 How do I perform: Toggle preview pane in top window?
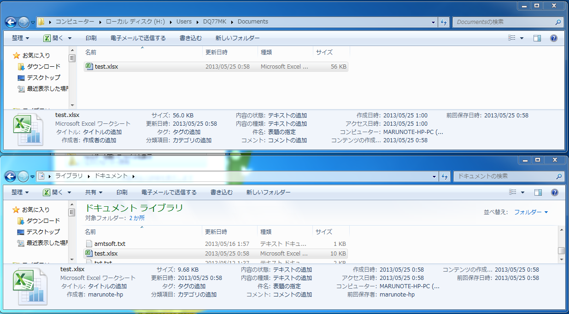click(x=537, y=38)
